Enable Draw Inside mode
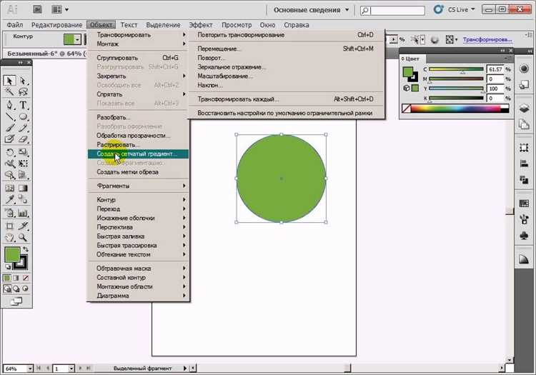The image size is (536, 375). click(25, 289)
